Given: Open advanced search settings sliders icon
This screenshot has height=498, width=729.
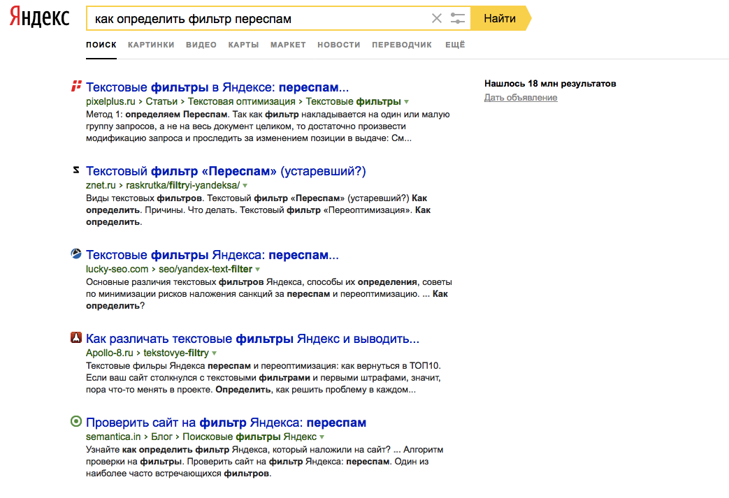Looking at the screenshot, I should tap(458, 19).
